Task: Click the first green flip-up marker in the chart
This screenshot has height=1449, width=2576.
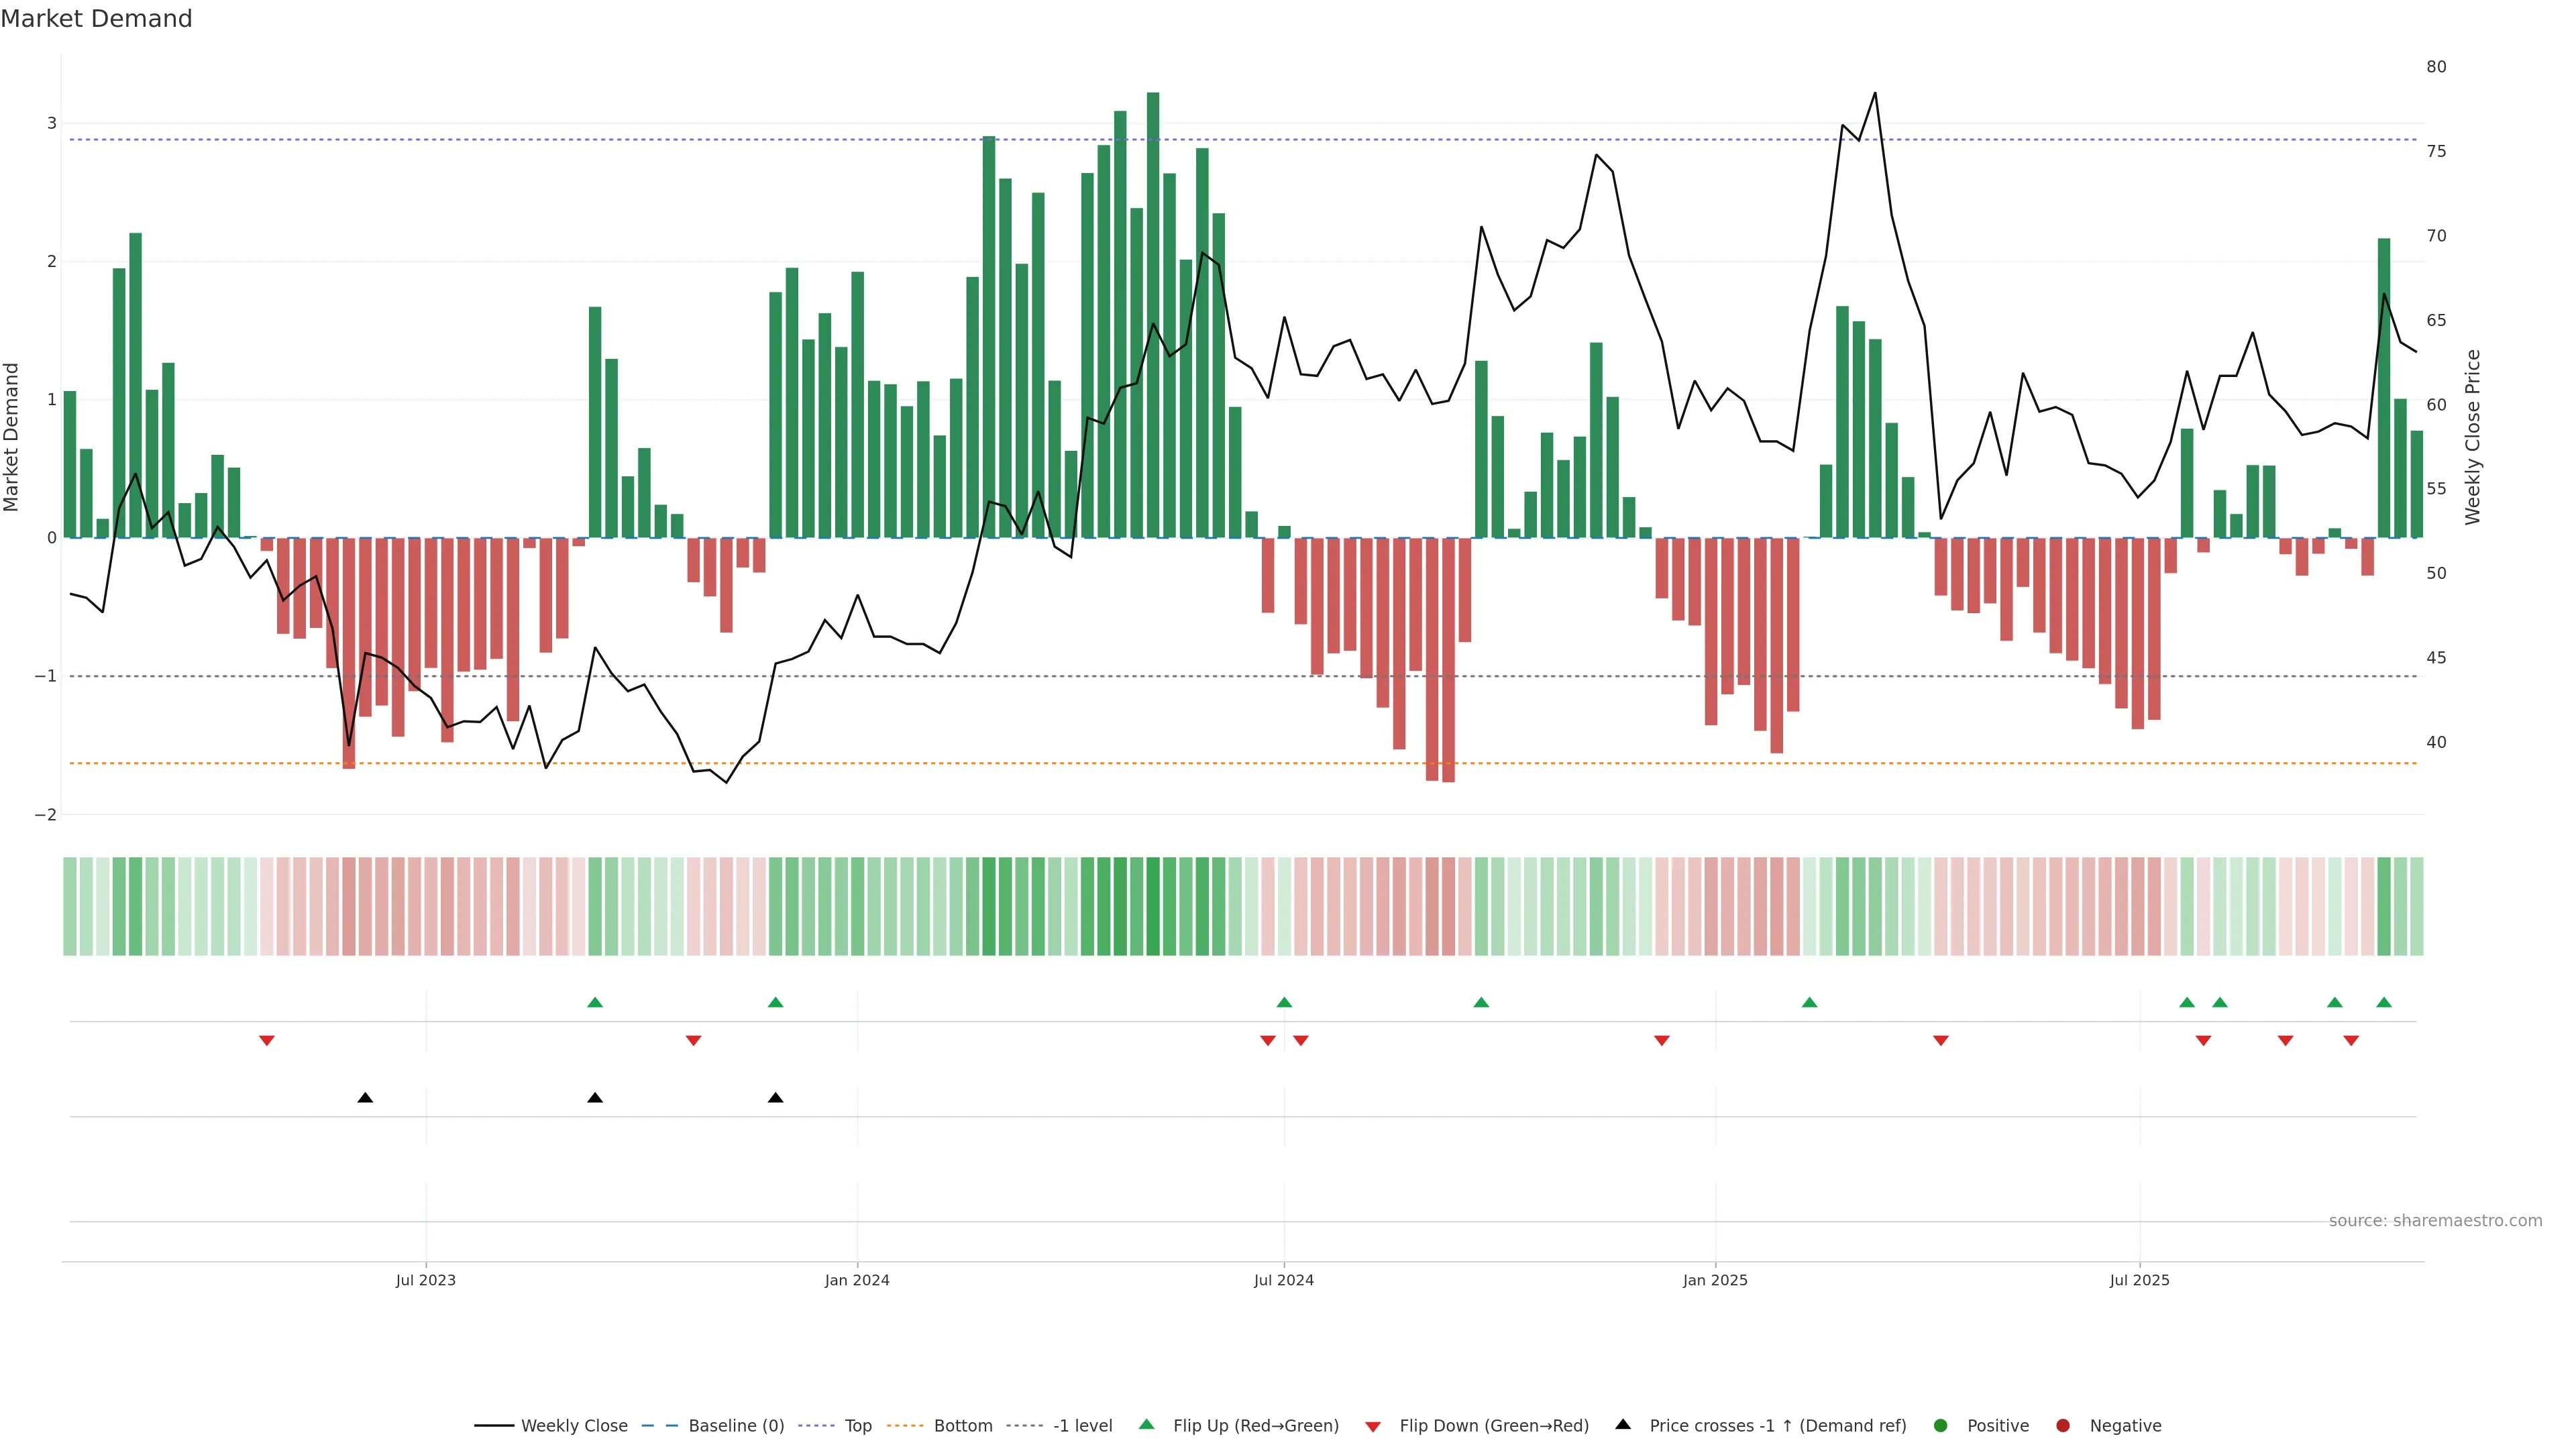Action: tap(595, 1002)
